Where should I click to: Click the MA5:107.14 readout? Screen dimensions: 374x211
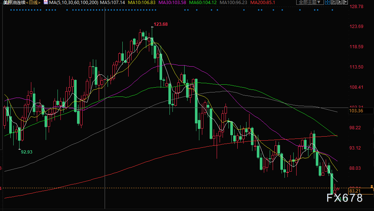click(x=112, y=3)
